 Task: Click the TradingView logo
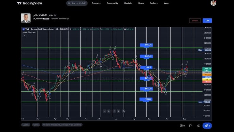(x=29, y=3)
